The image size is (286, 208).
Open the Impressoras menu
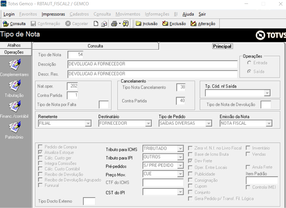pyautogui.click(x=53, y=14)
